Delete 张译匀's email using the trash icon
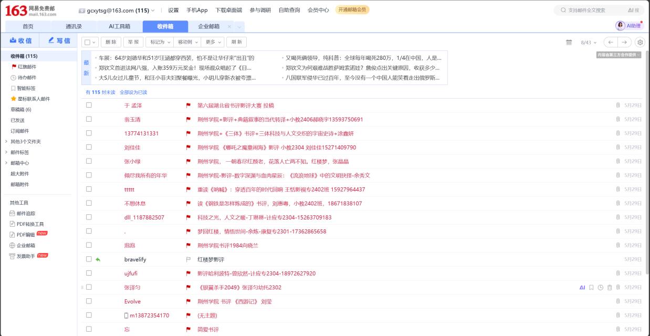 [x=609, y=287]
